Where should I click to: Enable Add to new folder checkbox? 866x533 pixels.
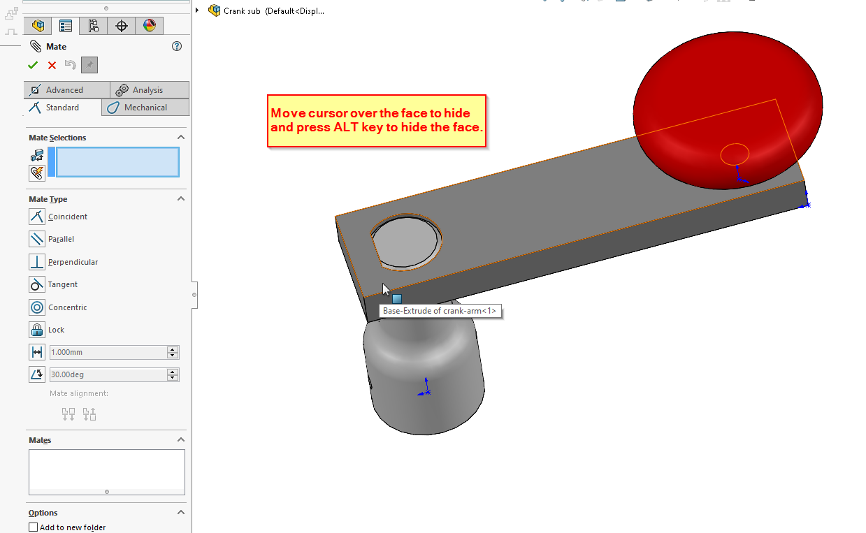click(33, 527)
